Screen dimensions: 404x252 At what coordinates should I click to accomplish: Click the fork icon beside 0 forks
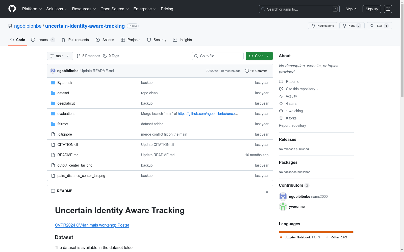pos(281,118)
